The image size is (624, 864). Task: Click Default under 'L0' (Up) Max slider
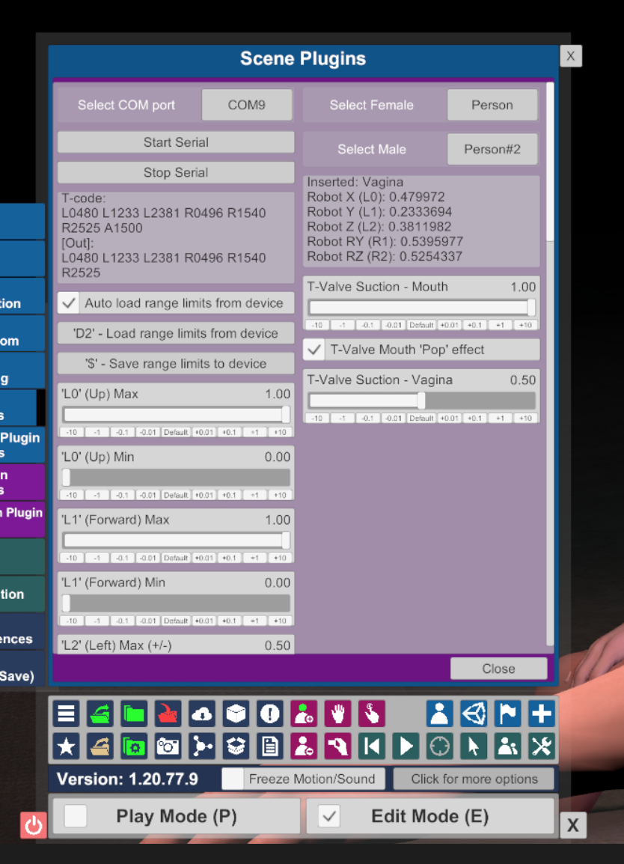point(176,433)
